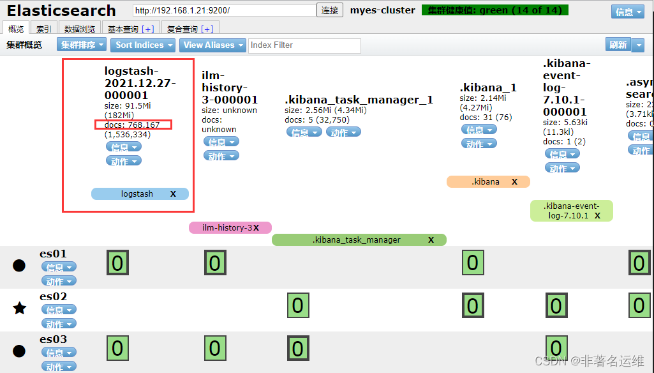This screenshot has width=654, height=373.
Task: Switch to the 概览 tab
Action: (x=16, y=28)
